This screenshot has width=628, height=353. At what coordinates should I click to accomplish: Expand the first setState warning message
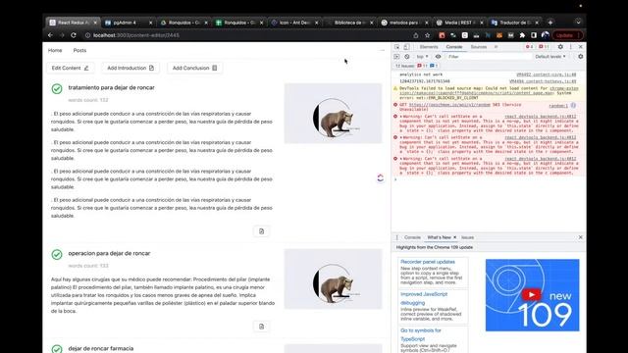click(x=401, y=117)
